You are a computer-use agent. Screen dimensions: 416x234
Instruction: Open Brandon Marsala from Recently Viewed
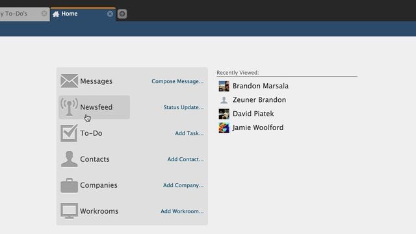261,86
